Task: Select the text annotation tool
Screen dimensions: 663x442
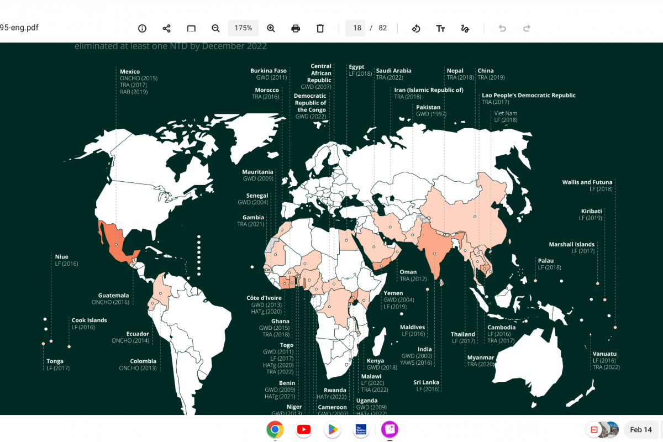Action: [440, 28]
